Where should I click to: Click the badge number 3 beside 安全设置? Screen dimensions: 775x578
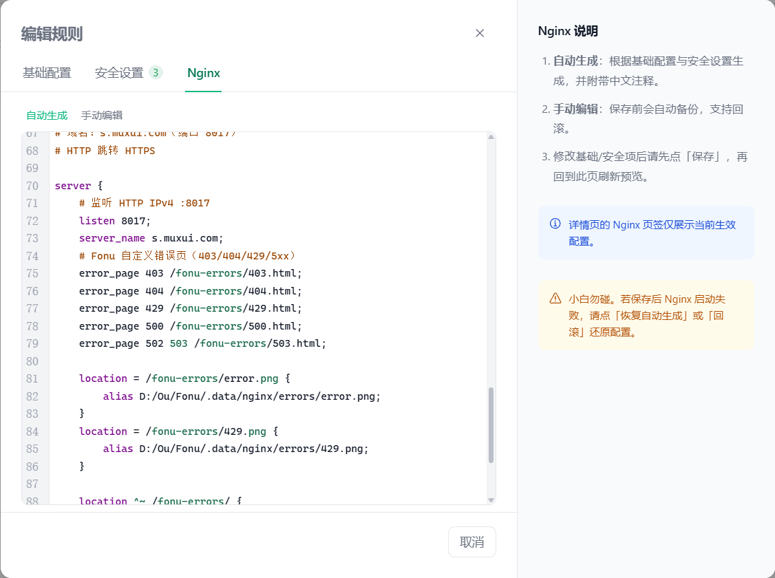coord(156,73)
